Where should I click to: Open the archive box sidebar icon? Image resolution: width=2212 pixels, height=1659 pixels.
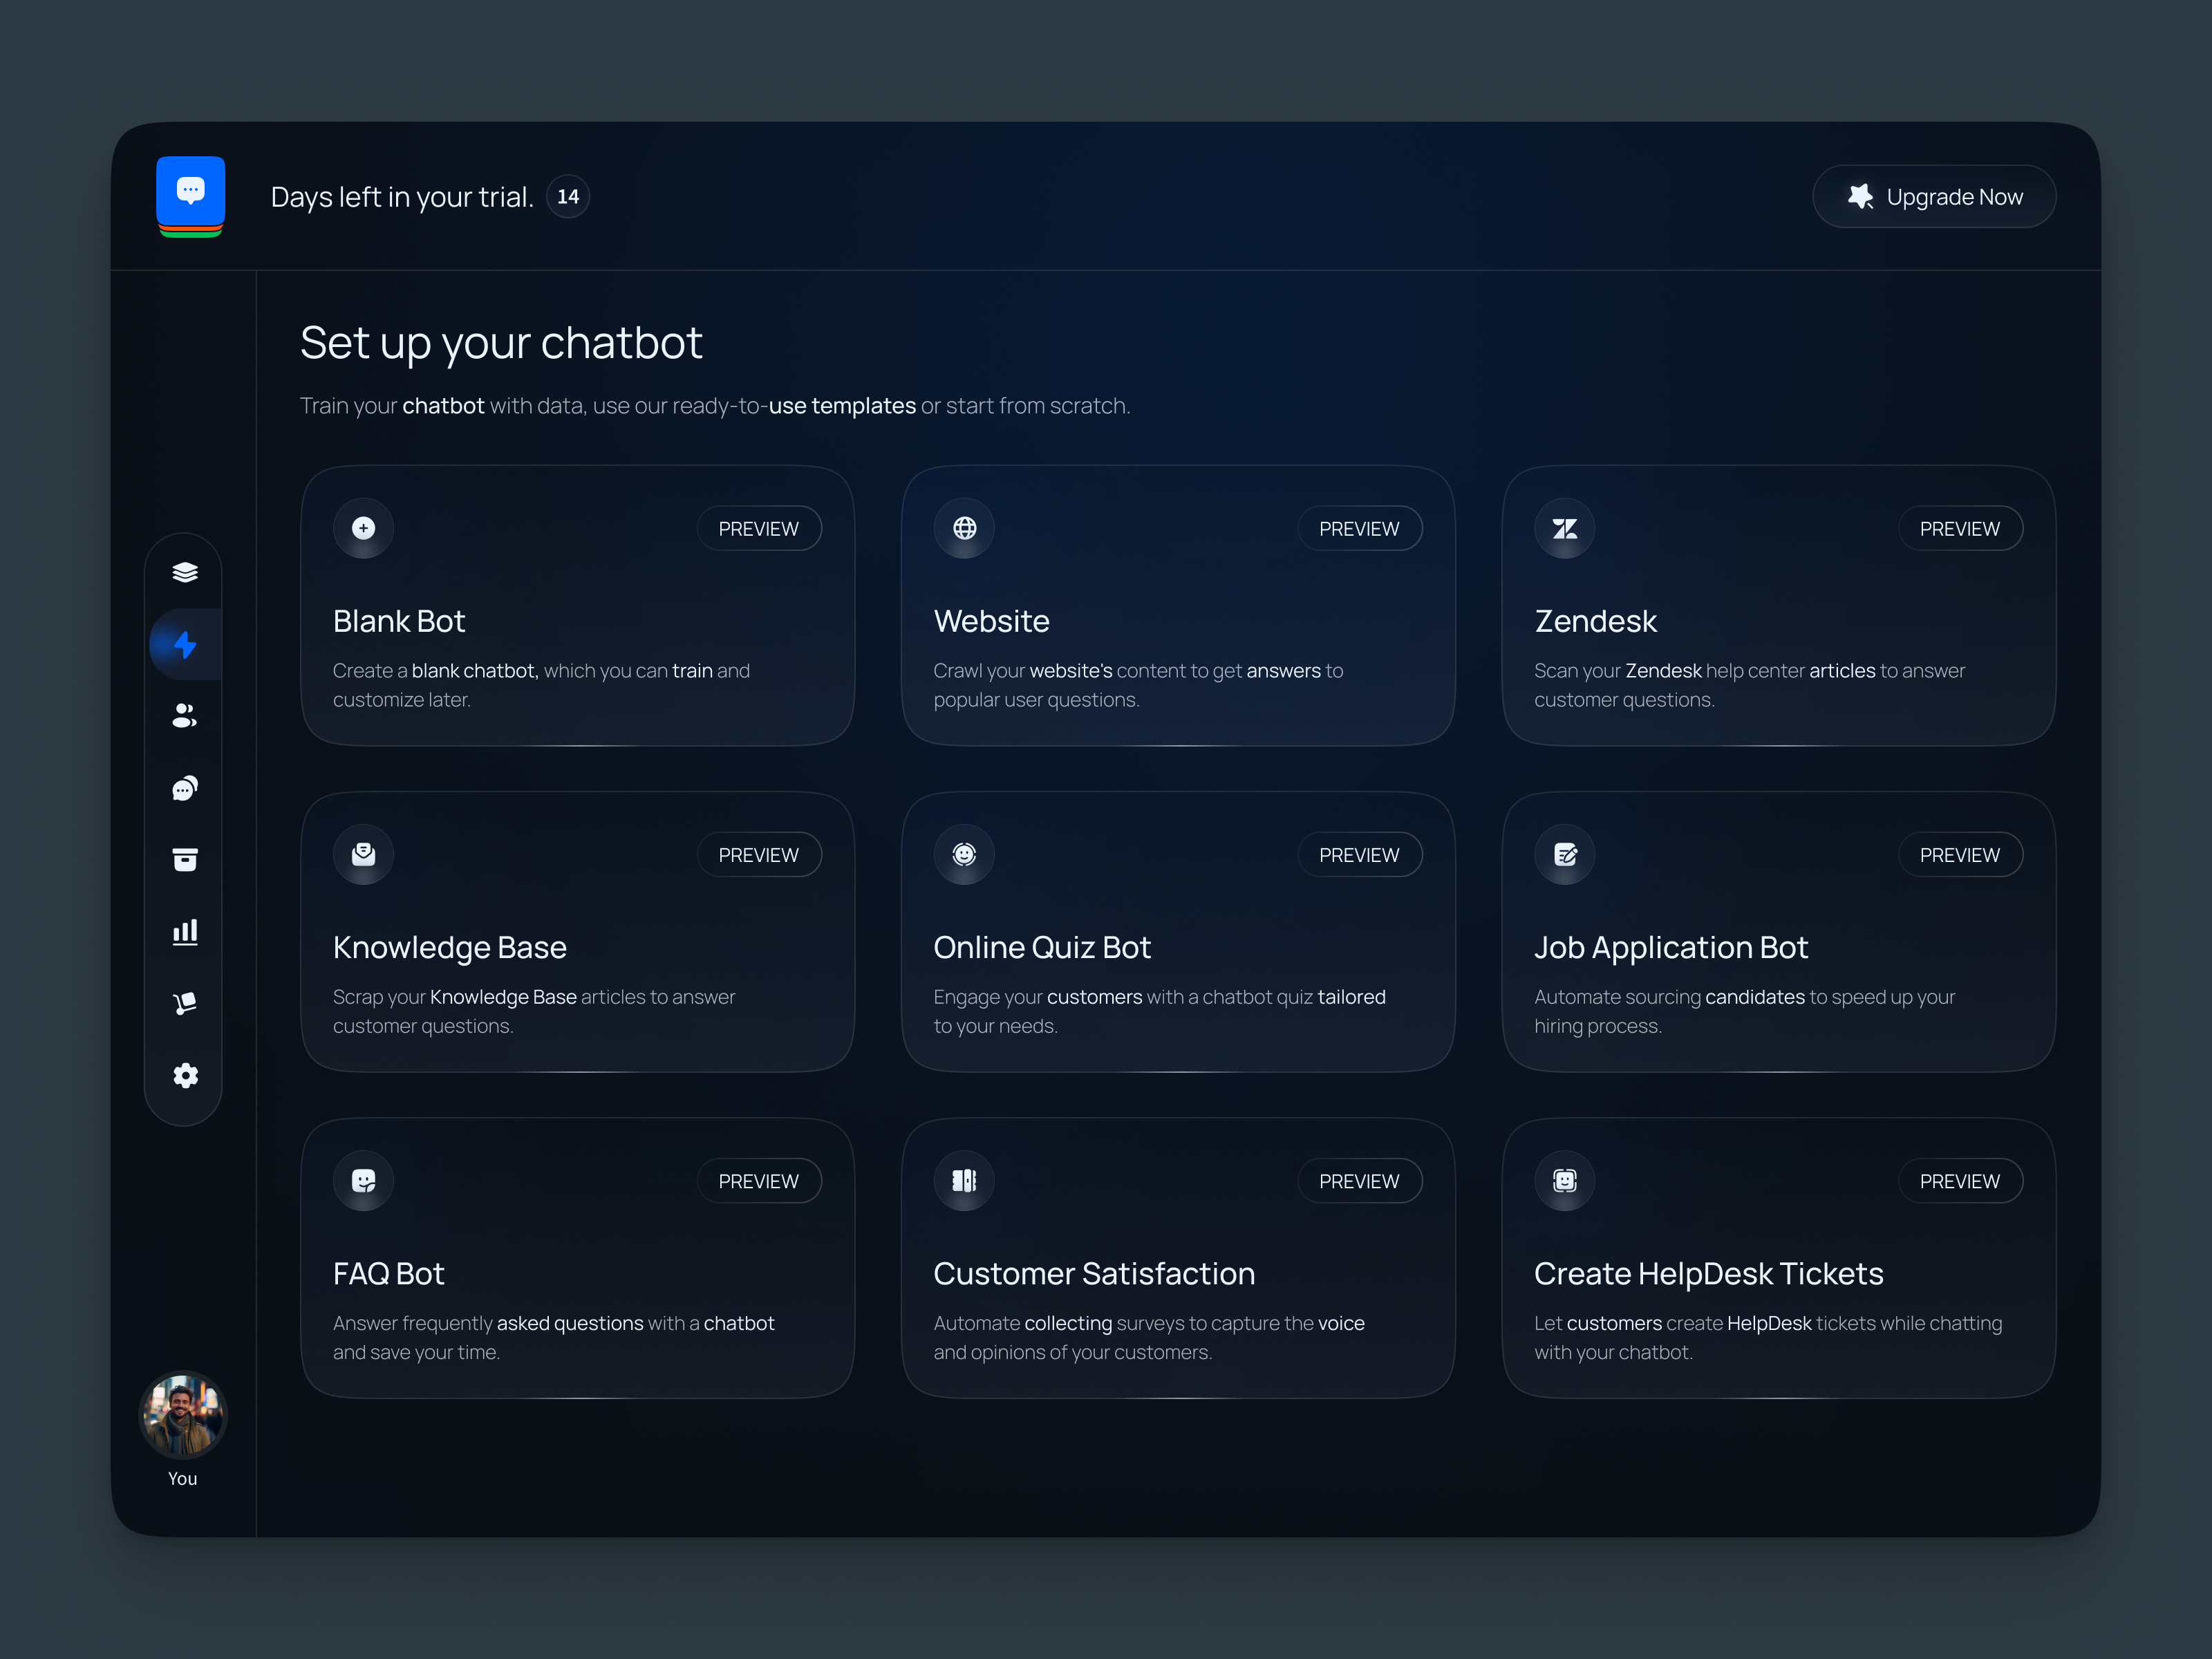coord(185,860)
